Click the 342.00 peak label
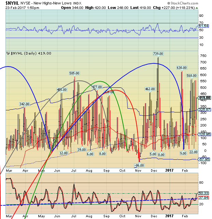This screenshot has height=219, width=212. point(24,104)
